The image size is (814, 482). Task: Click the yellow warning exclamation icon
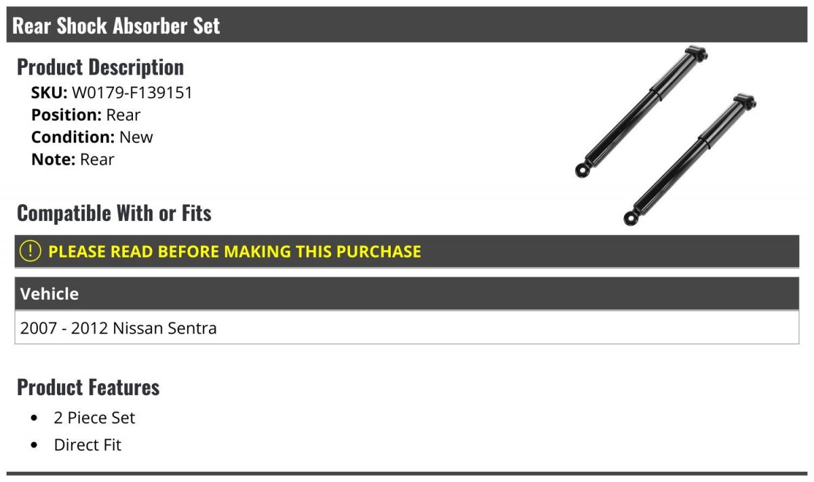point(31,252)
